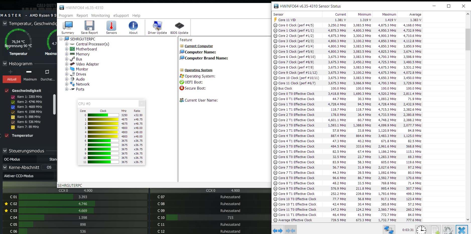Reset the sensor timer via clock icon

click(x=421, y=230)
